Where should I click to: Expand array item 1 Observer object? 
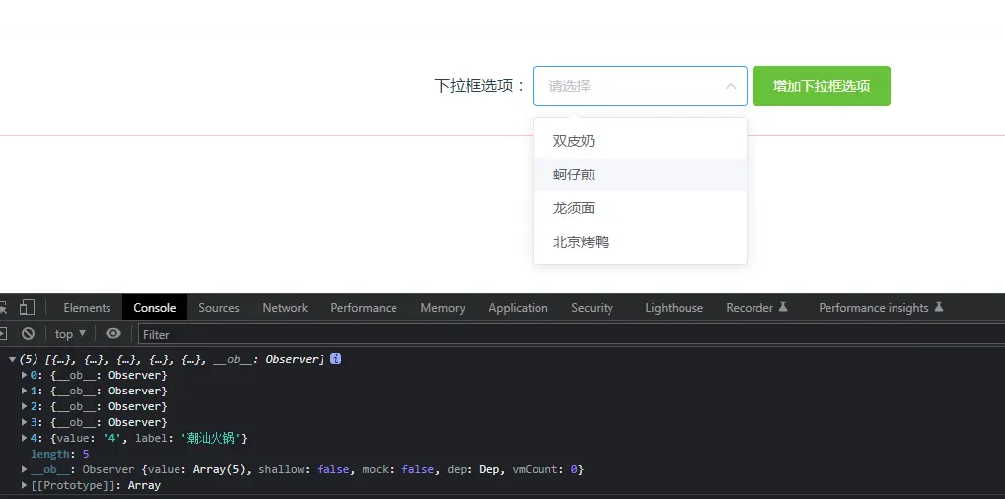25,391
